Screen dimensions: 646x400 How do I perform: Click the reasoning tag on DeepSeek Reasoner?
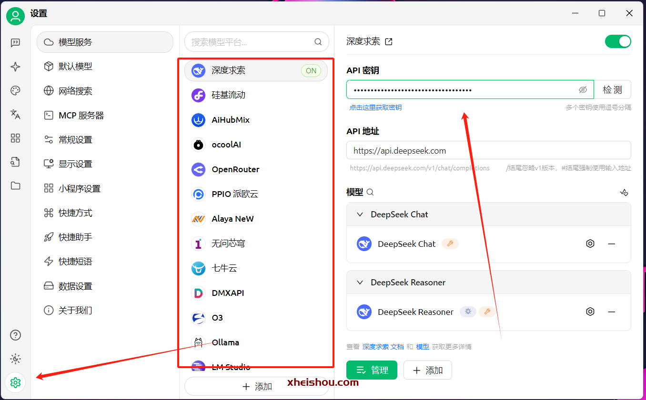tap(468, 312)
